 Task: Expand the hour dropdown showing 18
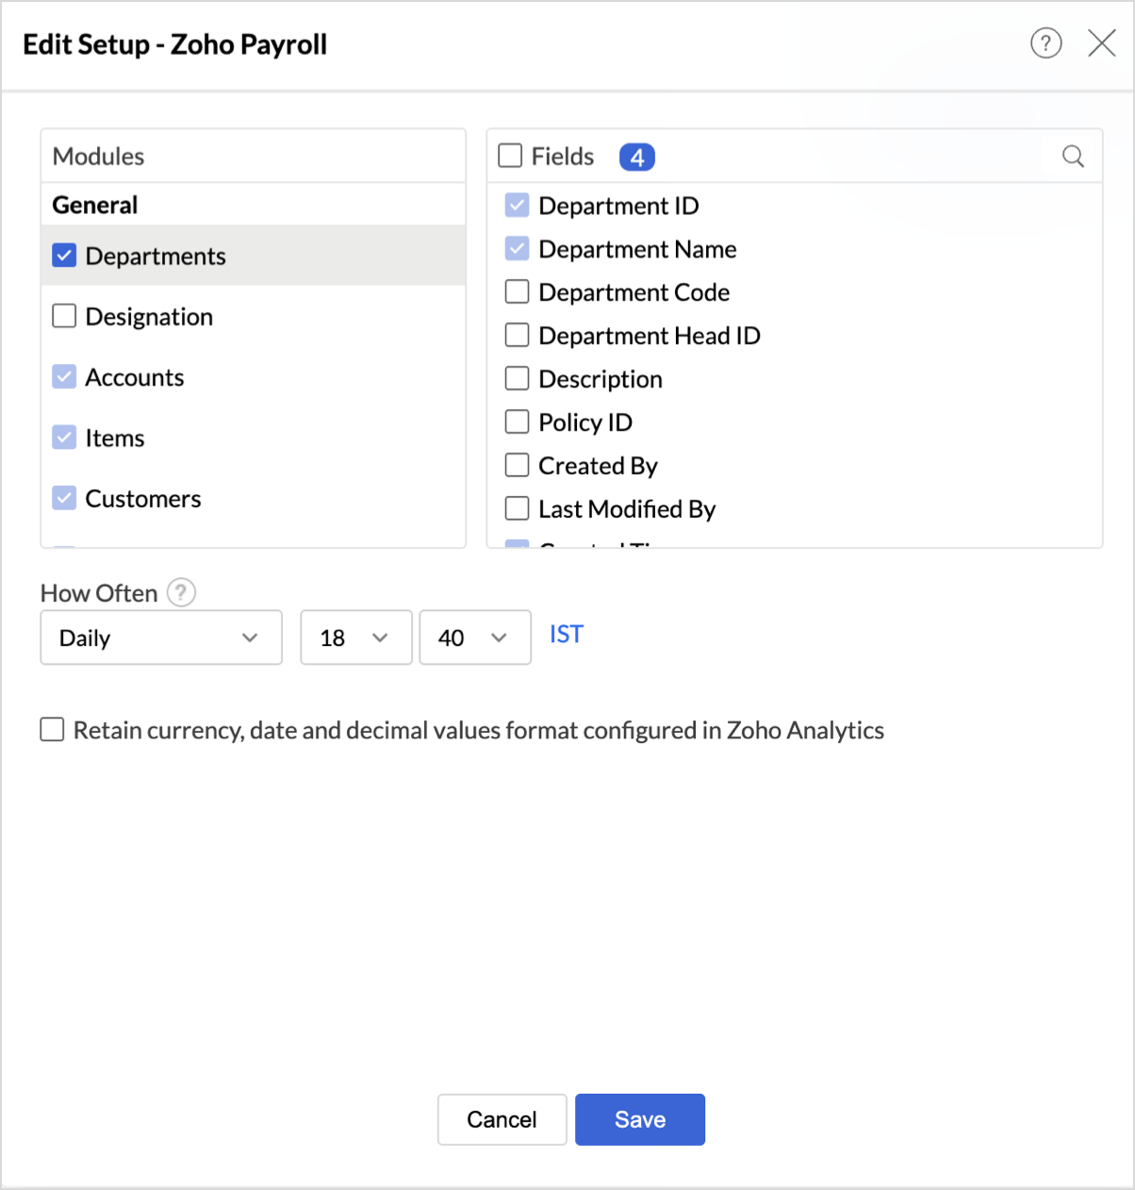355,638
